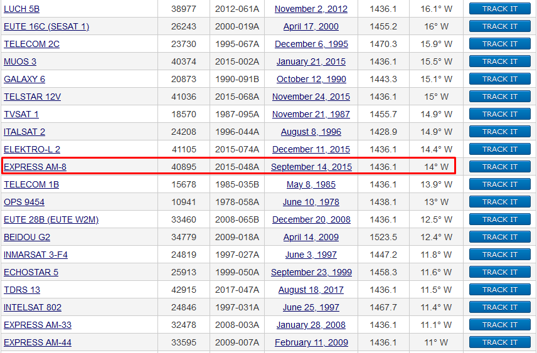
Task: Open launch date January 28, 2008
Action: 311,325
